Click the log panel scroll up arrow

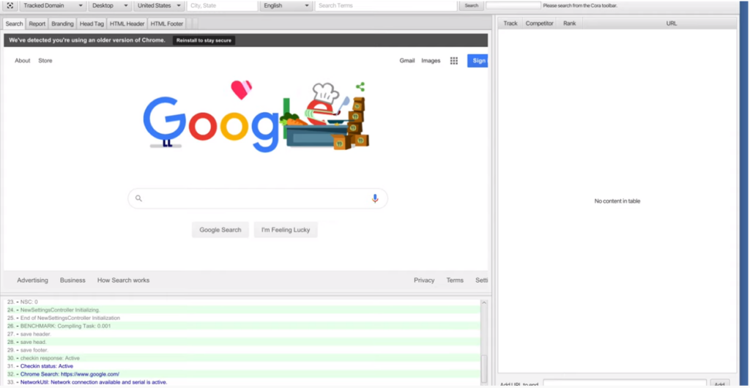point(484,303)
